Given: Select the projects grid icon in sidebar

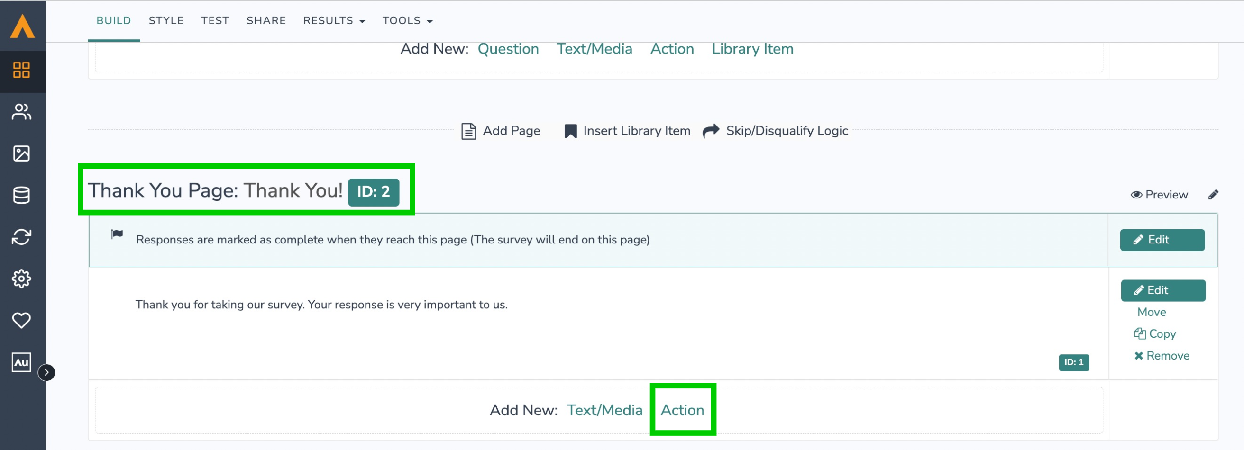Looking at the screenshot, I should (21, 71).
